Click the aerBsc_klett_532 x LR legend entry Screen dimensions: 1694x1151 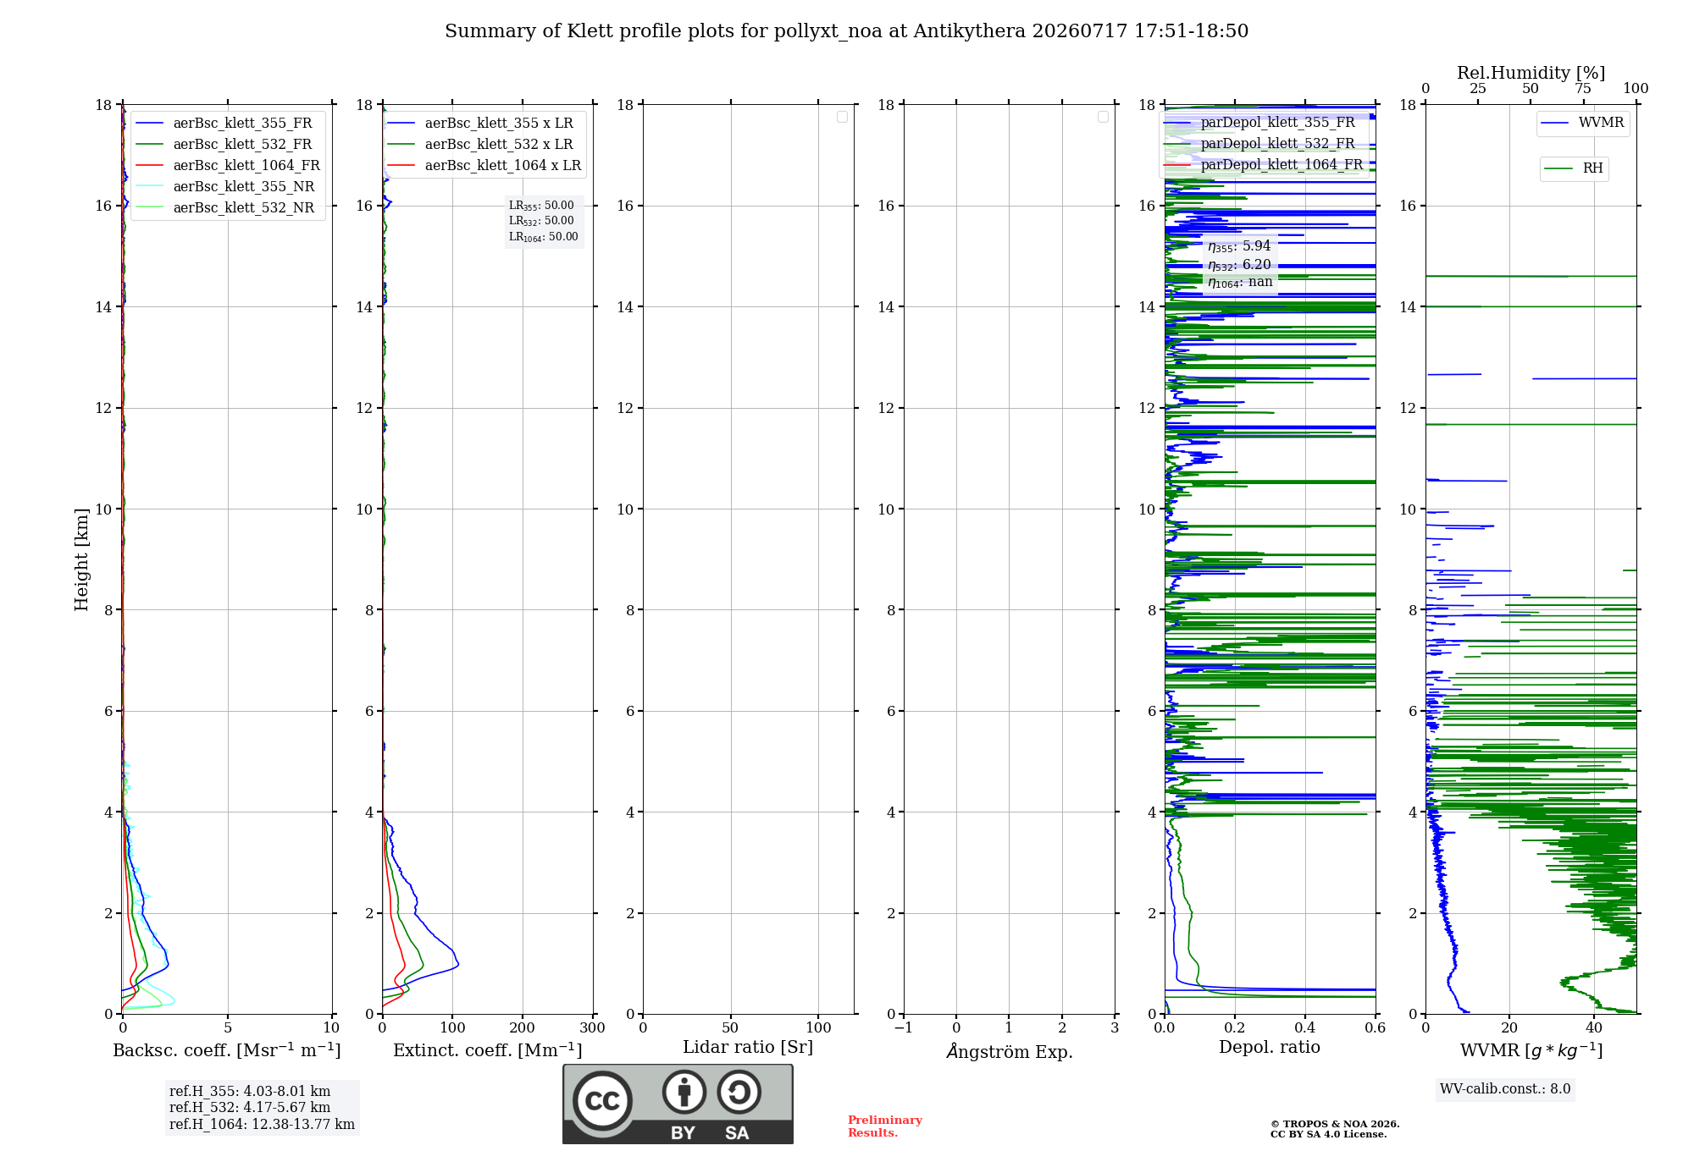point(480,145)
